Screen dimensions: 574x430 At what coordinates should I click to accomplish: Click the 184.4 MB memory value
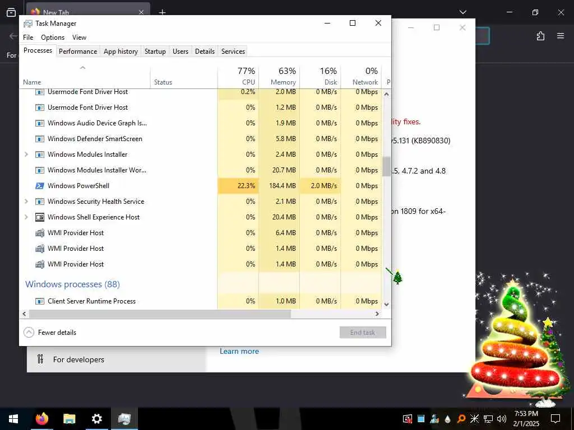point(283,186)
